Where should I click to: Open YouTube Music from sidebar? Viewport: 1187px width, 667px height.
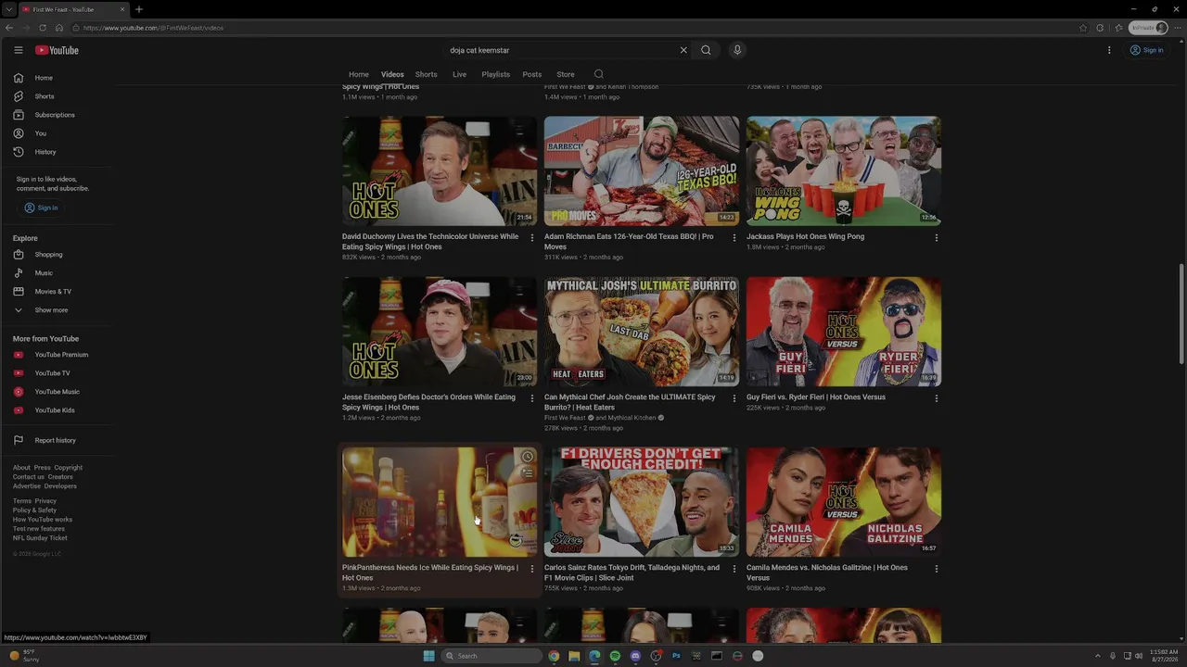pos(57,392)
